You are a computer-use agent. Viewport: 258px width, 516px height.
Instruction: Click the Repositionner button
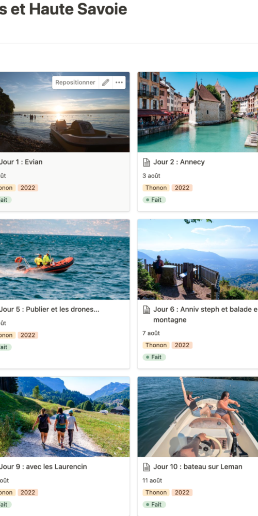pyautogui.click(x=75, y=82)
